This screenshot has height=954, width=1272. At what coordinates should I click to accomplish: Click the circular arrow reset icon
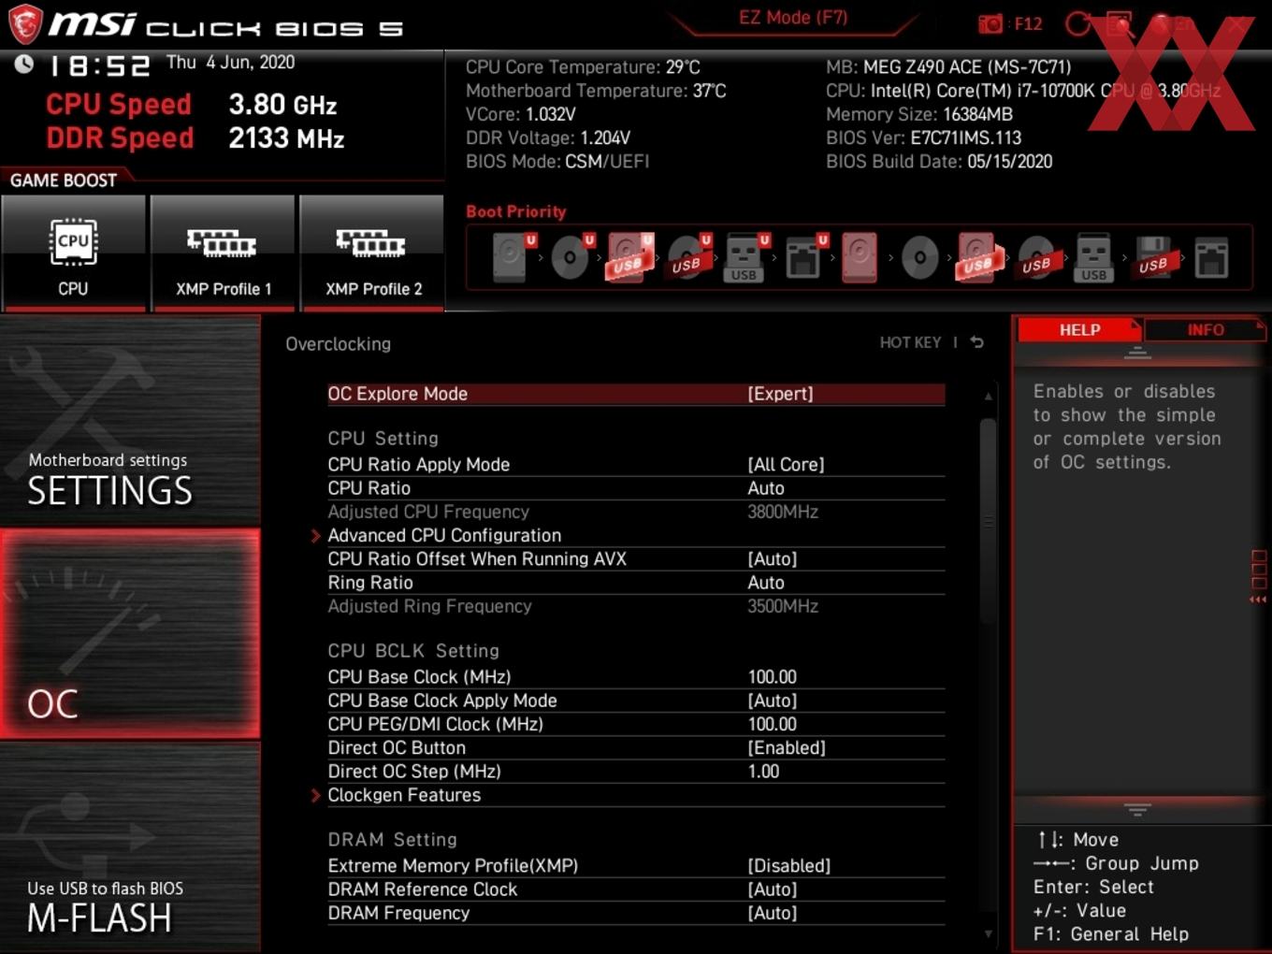[x=1078, y=24]
